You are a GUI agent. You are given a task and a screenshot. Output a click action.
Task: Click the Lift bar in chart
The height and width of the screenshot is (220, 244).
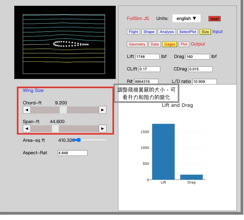tap(163, 152)
